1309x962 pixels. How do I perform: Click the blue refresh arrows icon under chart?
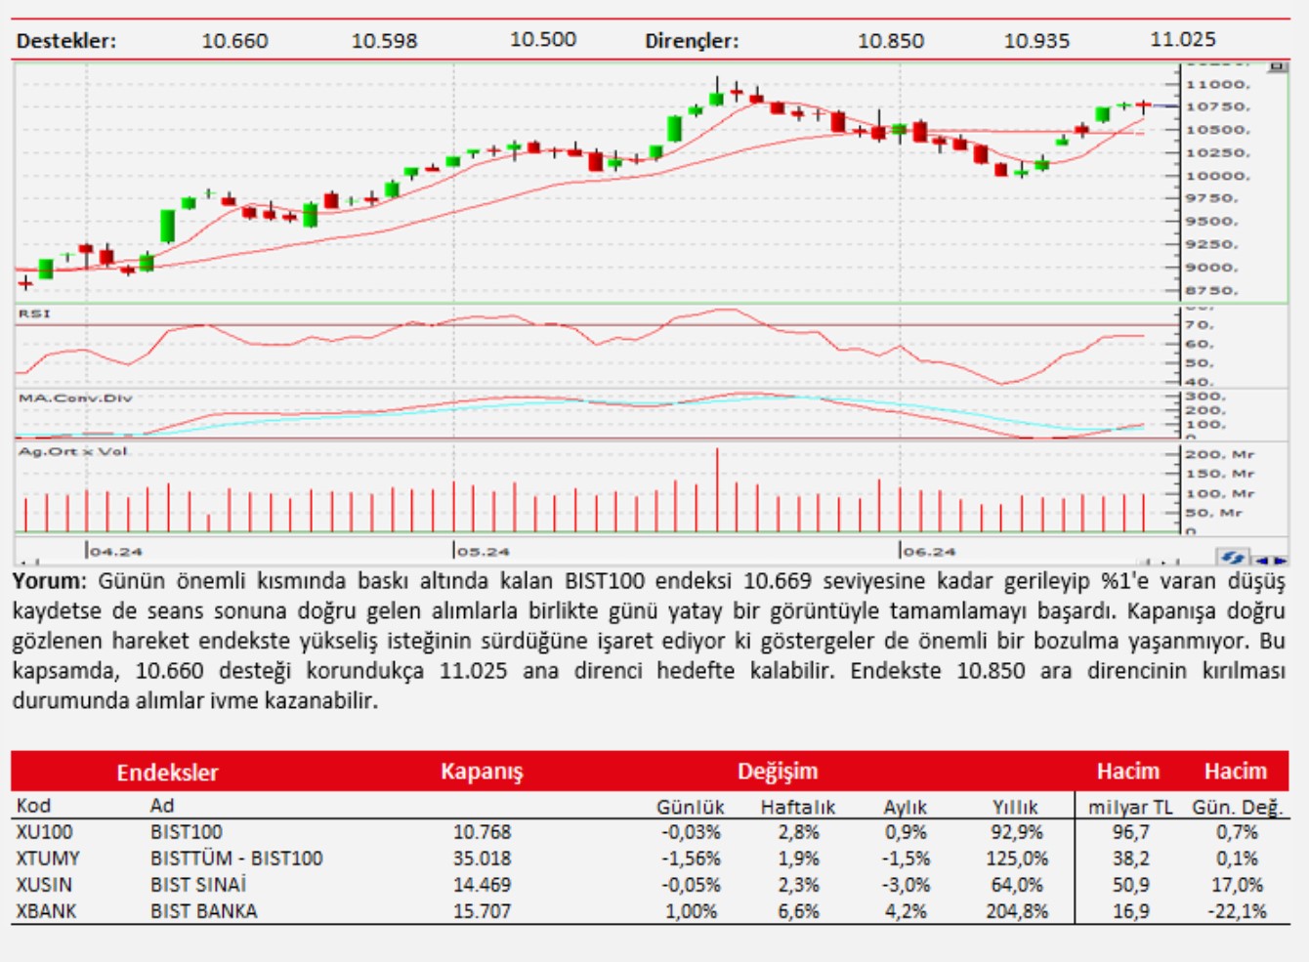pyautogui.click(x=1232, y=558)
